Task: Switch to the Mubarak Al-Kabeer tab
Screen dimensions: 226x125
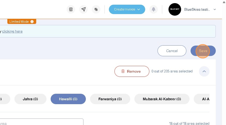Action: coord(162,99)
